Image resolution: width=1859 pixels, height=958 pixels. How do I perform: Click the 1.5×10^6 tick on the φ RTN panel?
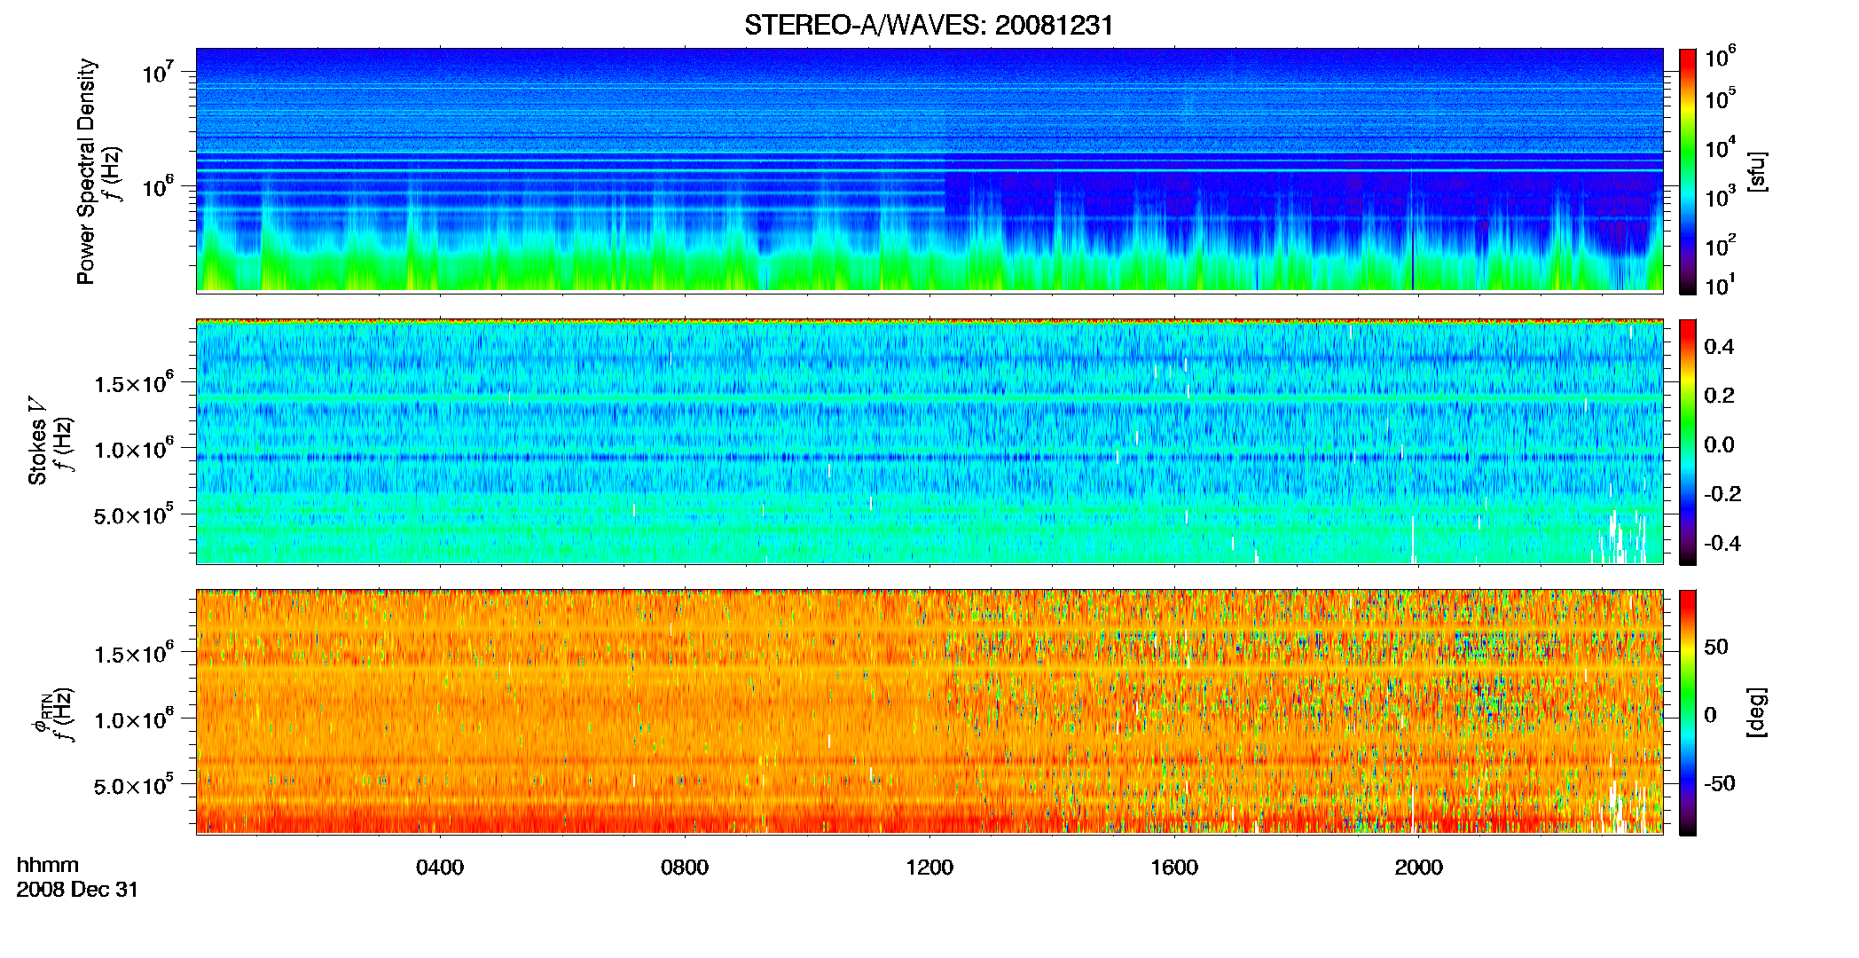(x=133, y=653)
